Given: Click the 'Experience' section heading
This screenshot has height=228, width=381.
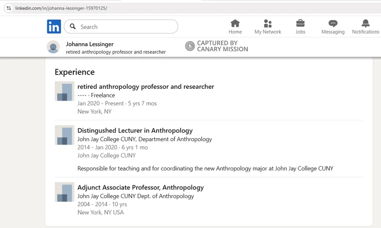Looking at the screenshot, I should (75, 72).
